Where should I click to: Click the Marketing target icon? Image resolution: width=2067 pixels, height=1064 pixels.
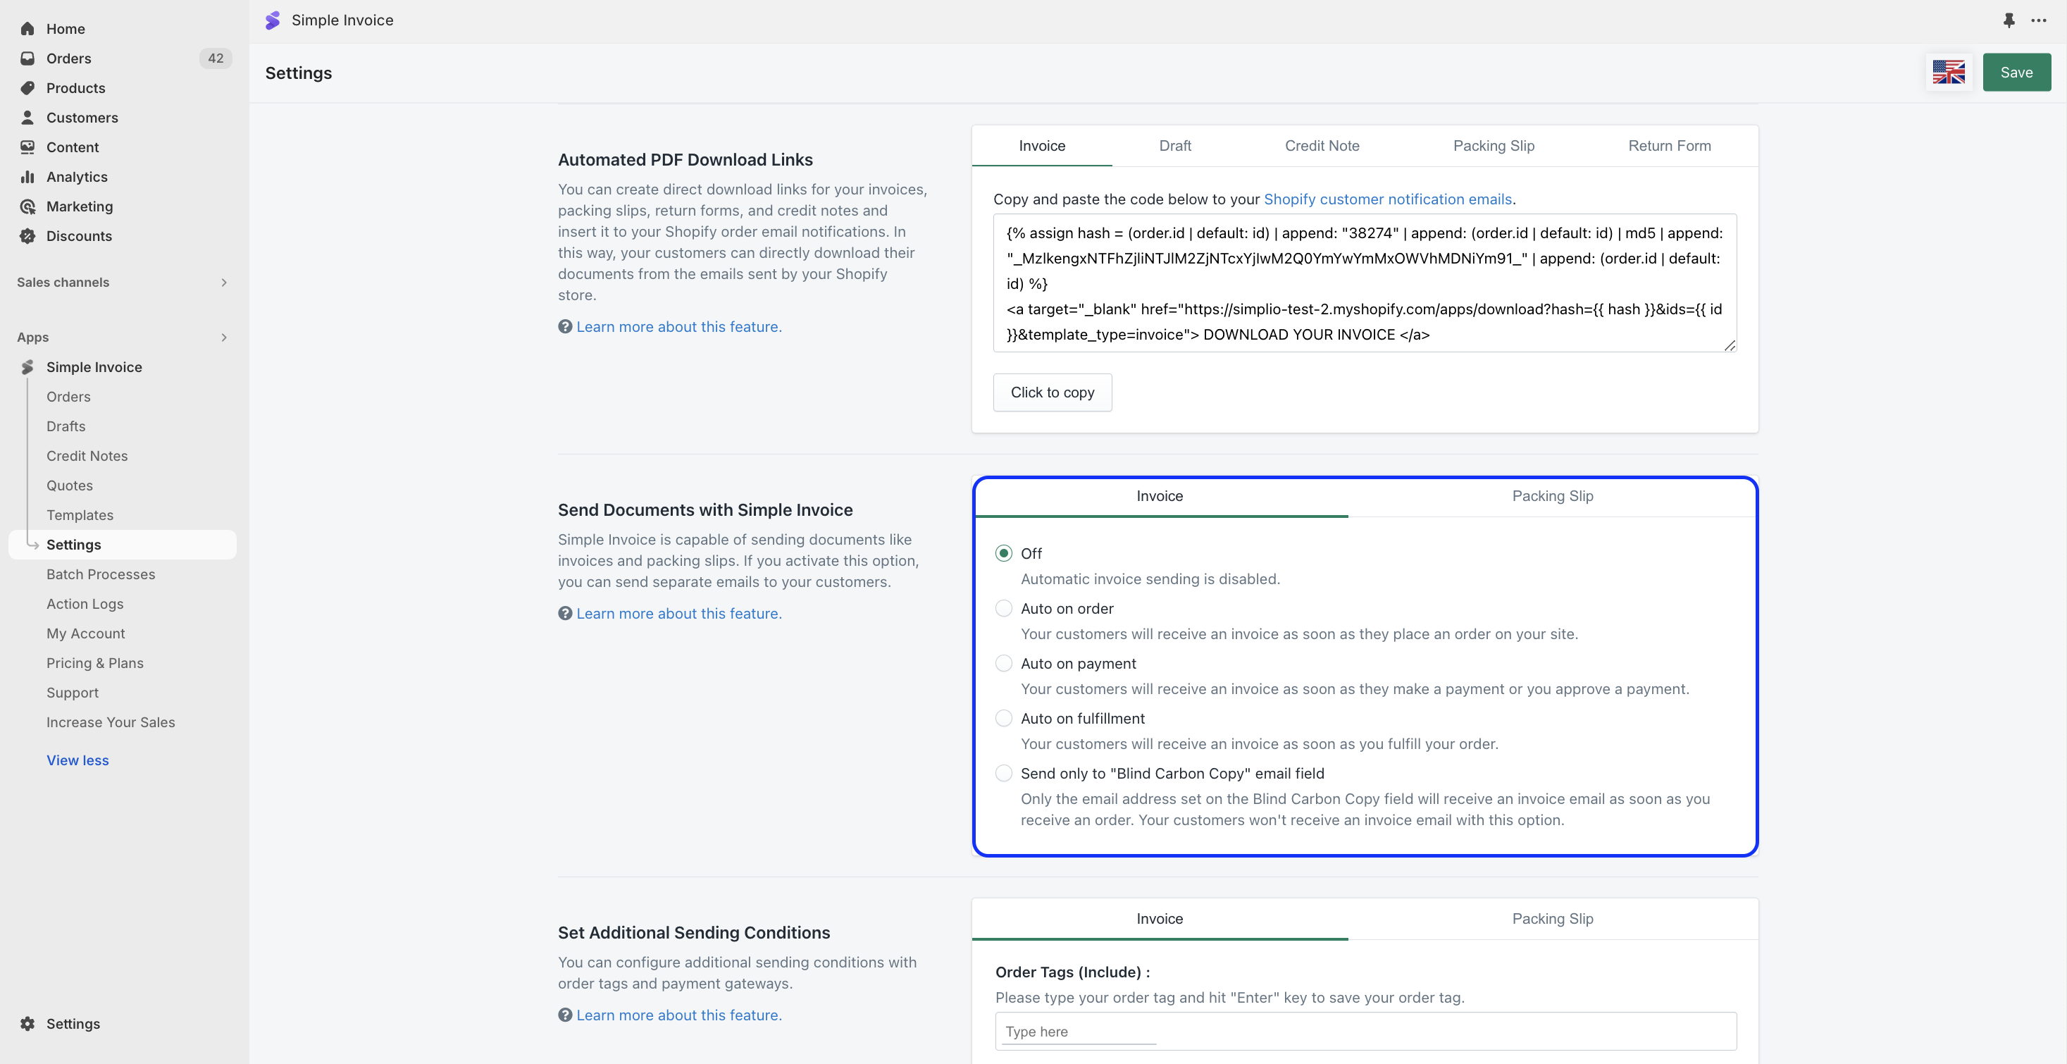tap(27, 206)
